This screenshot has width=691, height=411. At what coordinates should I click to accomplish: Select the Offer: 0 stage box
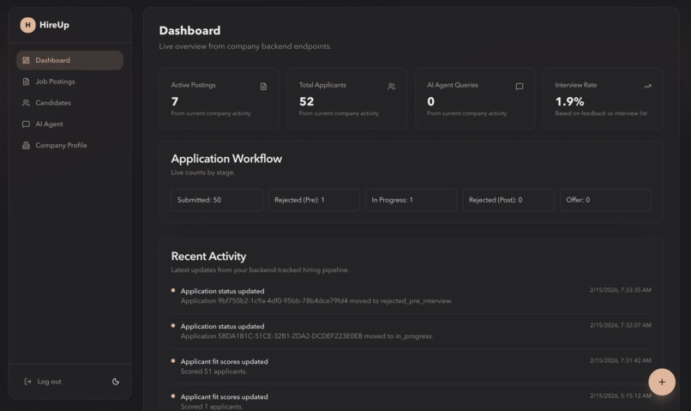pos(605,200)
